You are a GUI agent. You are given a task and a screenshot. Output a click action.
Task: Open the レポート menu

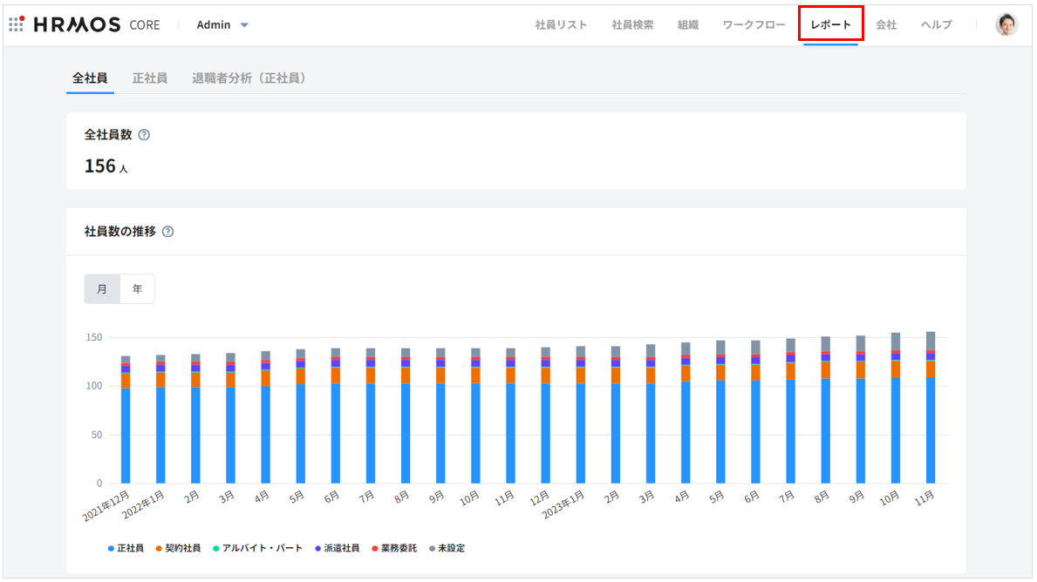coord(830,24)
